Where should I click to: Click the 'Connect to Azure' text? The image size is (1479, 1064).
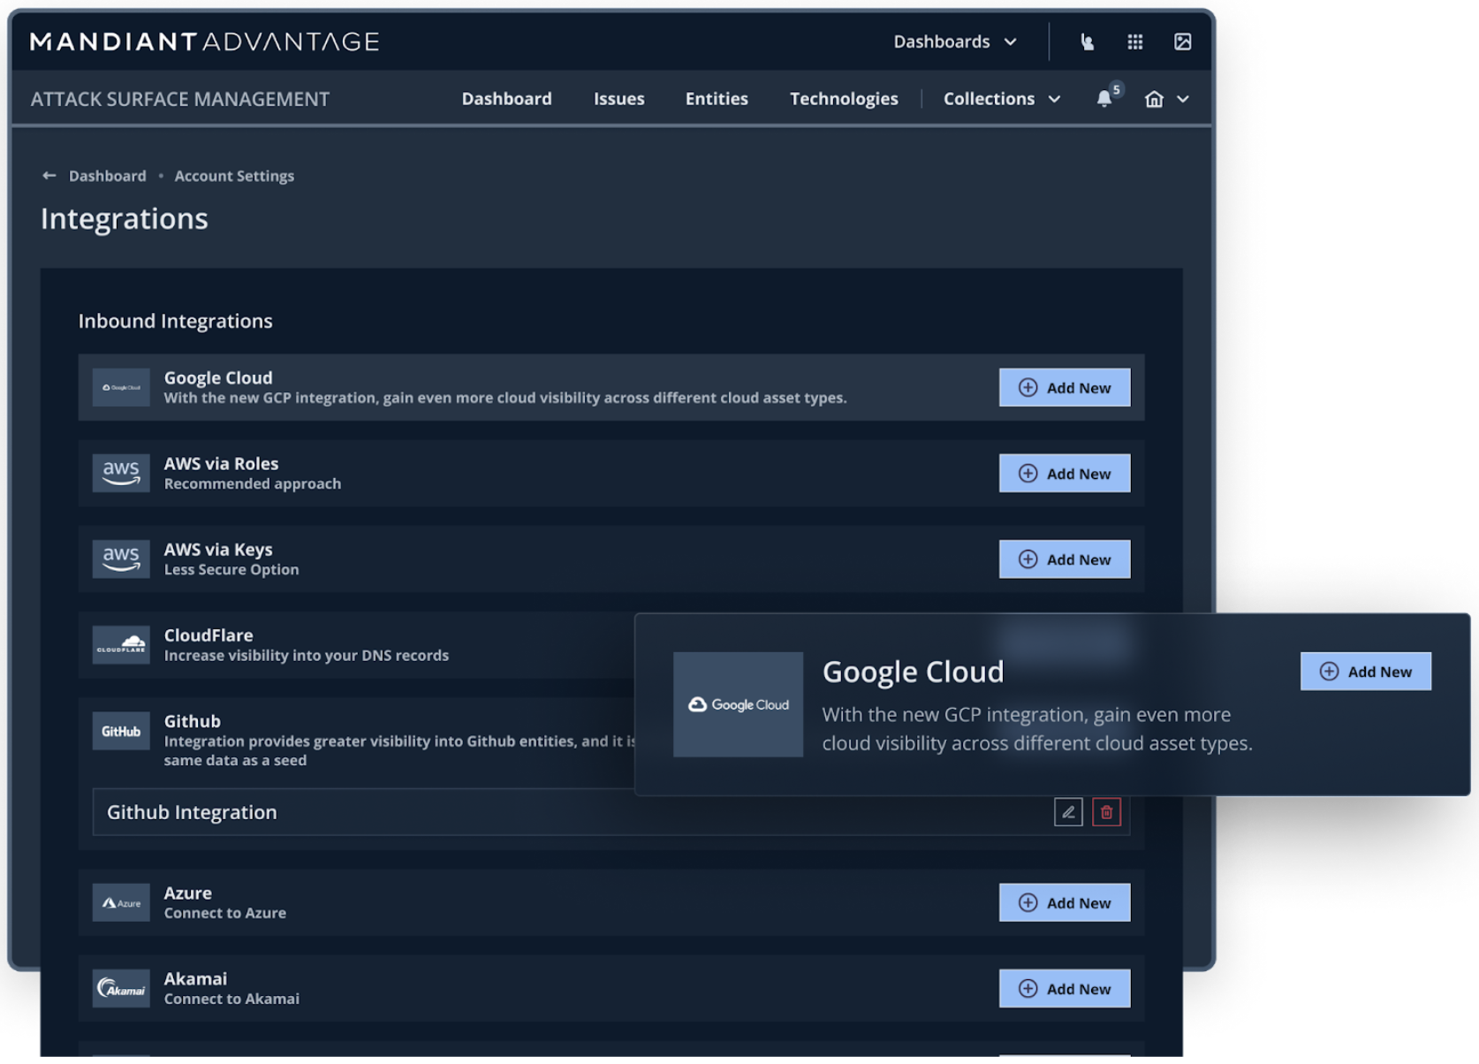pyautogui.click(x=225, y=914)
